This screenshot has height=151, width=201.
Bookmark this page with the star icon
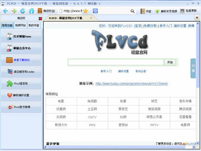click(86, 11)
